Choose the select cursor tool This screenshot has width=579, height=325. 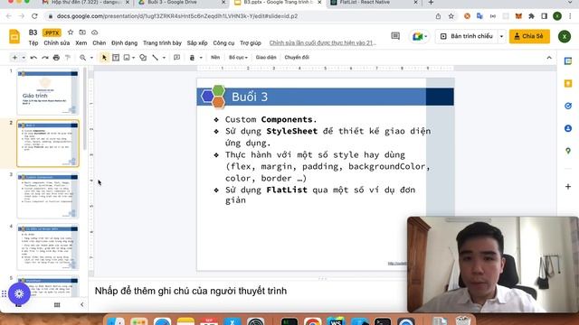[104, 58]
